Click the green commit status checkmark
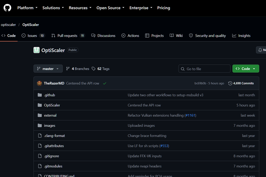Viewport: 266px width, 177px height. pos(104,83)
